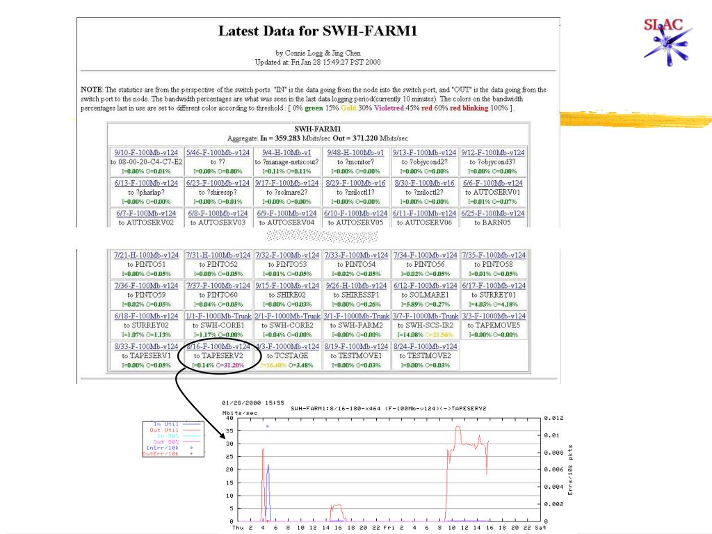Open trunk link 1/1-F-1000Mb-Trunk
This screenshot has height=534, width=712.
pyautogui.click(x=218, y=316)
